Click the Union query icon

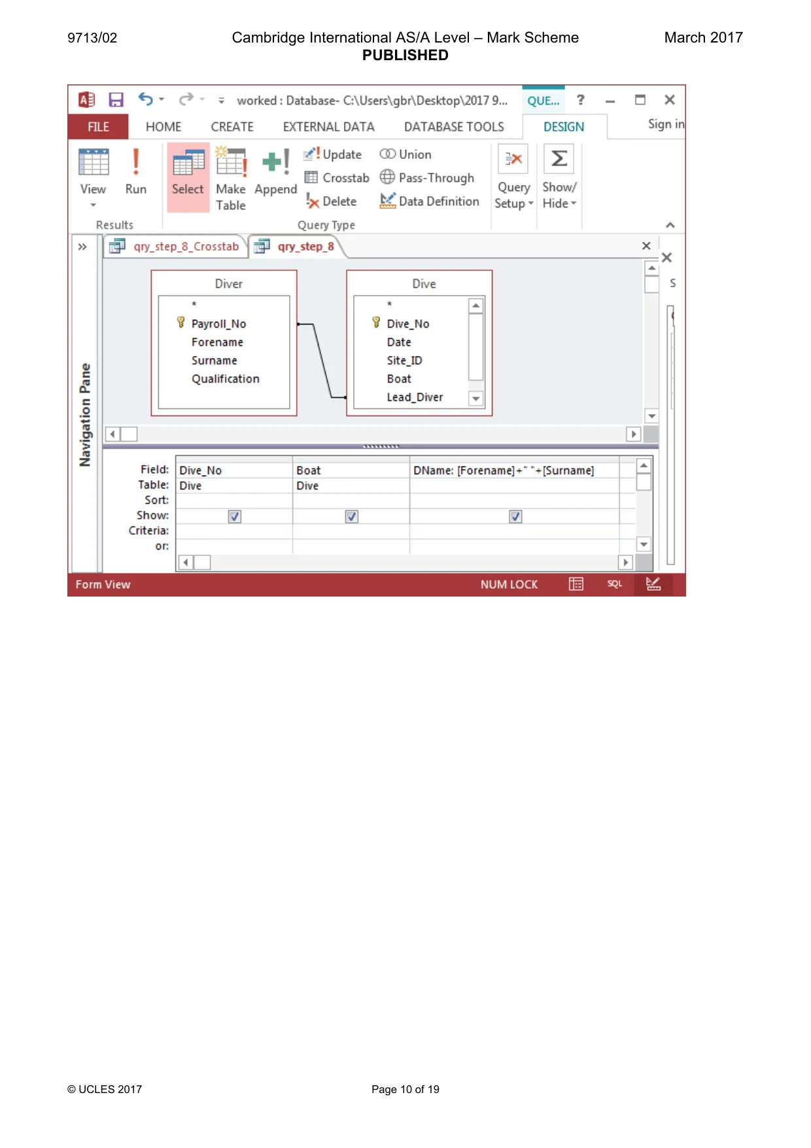405,154
